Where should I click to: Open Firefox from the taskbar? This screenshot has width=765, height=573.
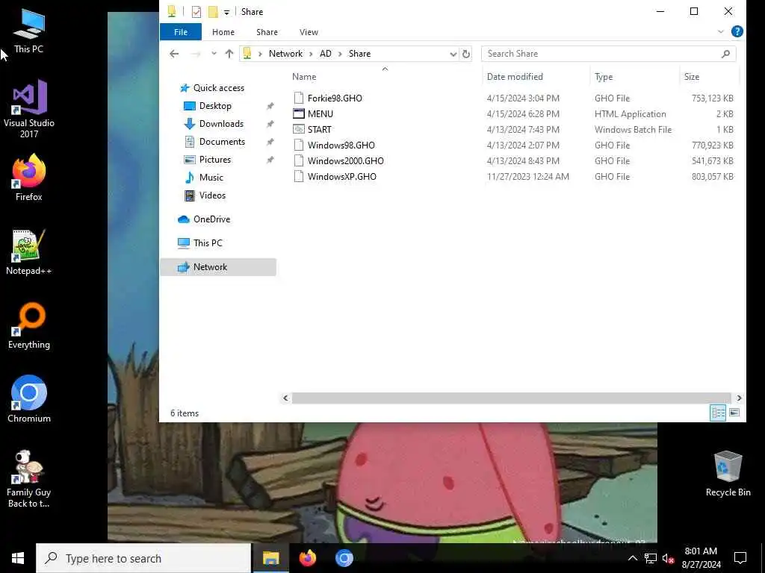pos(307,558)
